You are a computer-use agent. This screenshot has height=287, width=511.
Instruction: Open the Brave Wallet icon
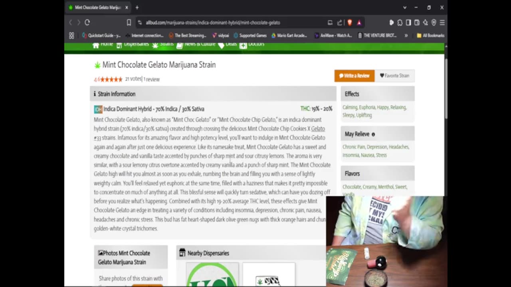point(417,23)
